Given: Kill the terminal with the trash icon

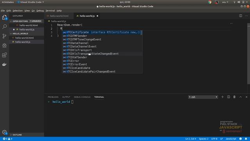Looking at the screenshot, I should [234, 97].
